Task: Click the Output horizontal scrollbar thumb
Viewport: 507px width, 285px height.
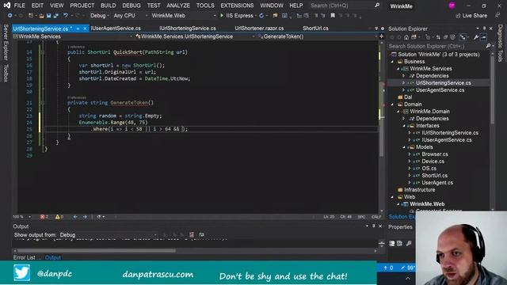Action: pyautogui.click(x=97, y=250)
